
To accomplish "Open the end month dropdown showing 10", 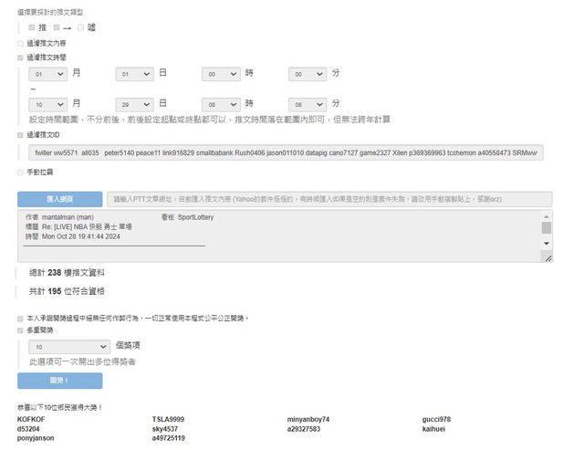I will 47,104.
